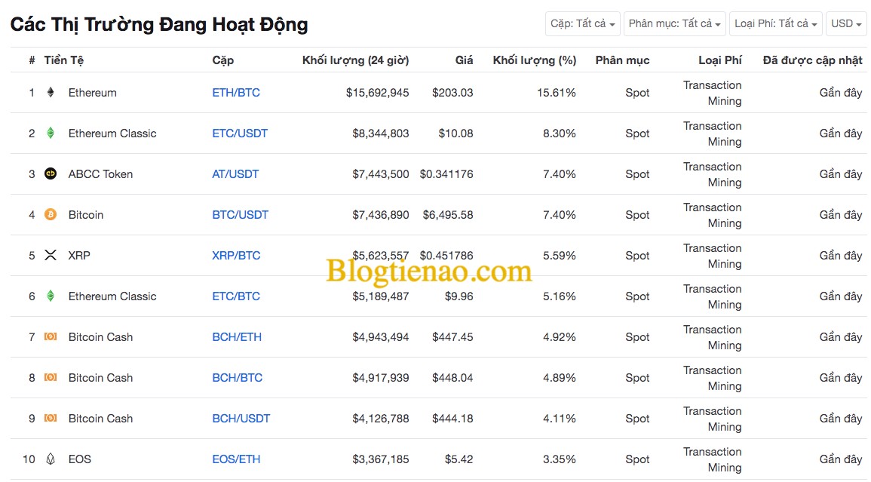Click the volume percentage '15.61%'
The image size is (871, 482).
pyautogui.click(x=556, y=93)
